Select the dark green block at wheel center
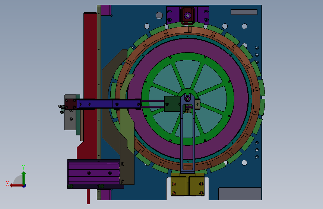This screenshot has width=323, height=209. (x=172, y=104)
